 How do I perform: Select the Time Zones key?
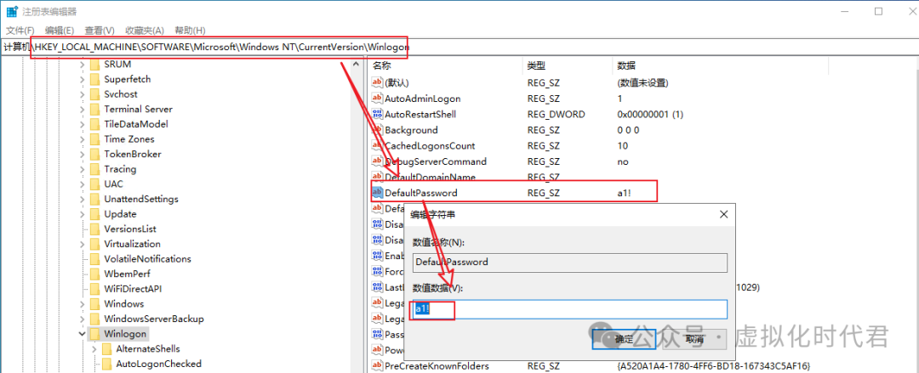129,139
